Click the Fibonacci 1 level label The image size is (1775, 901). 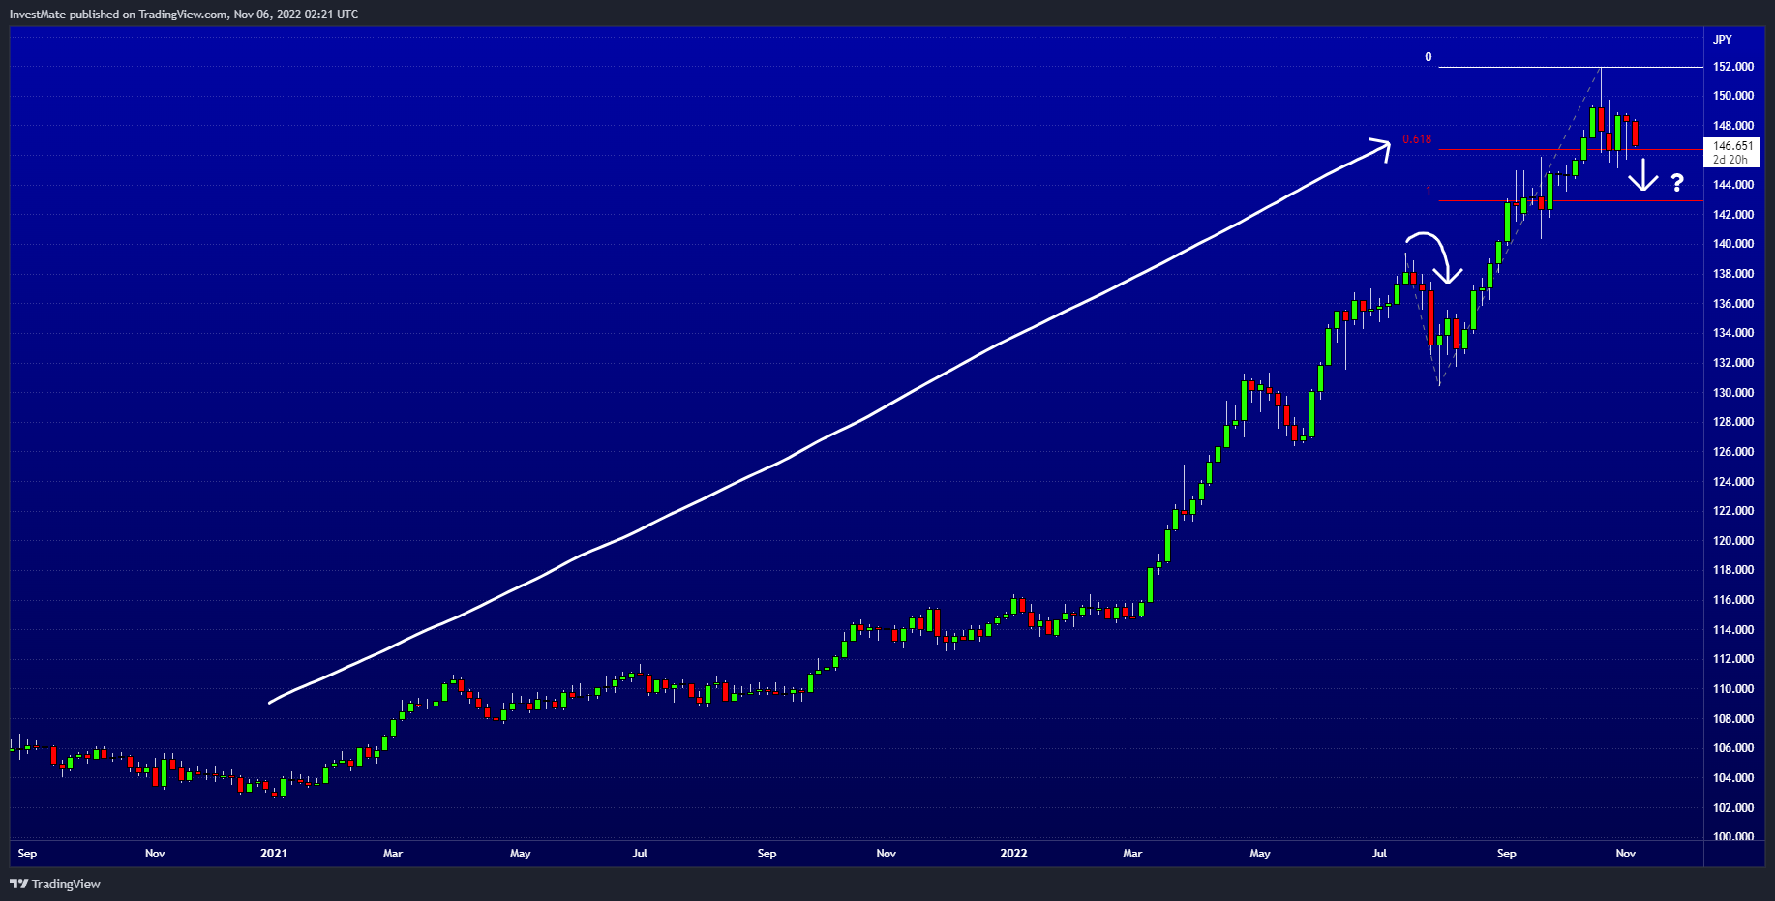(1429, 191)
